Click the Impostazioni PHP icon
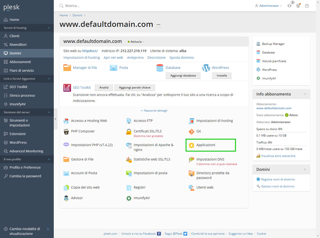 (x=66, y=144)
